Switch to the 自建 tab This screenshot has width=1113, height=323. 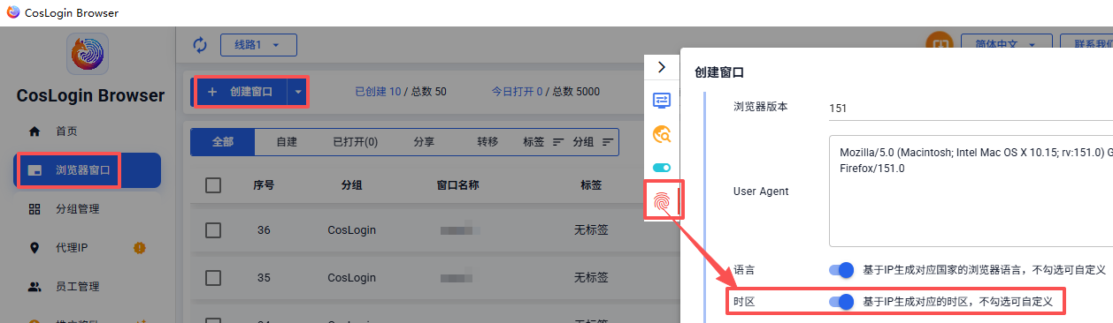tap(287, 141)
